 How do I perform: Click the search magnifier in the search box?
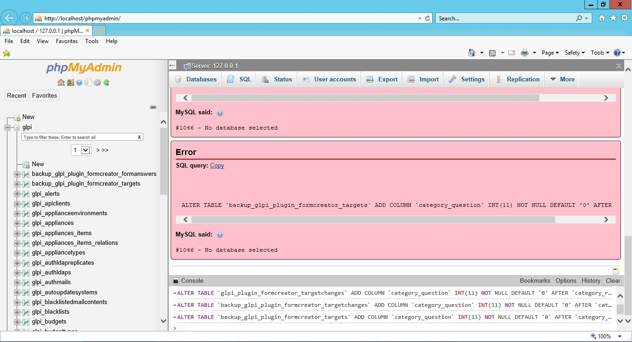(x=579, y=18)
